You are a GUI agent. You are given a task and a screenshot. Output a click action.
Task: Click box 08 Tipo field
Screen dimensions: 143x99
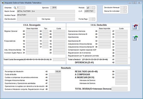(x=45, y=37)
